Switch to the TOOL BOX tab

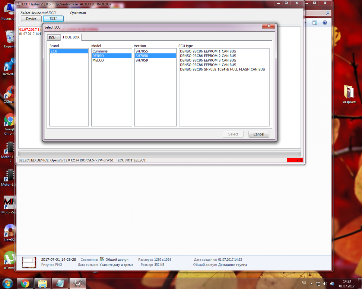(x=71, y=37)
